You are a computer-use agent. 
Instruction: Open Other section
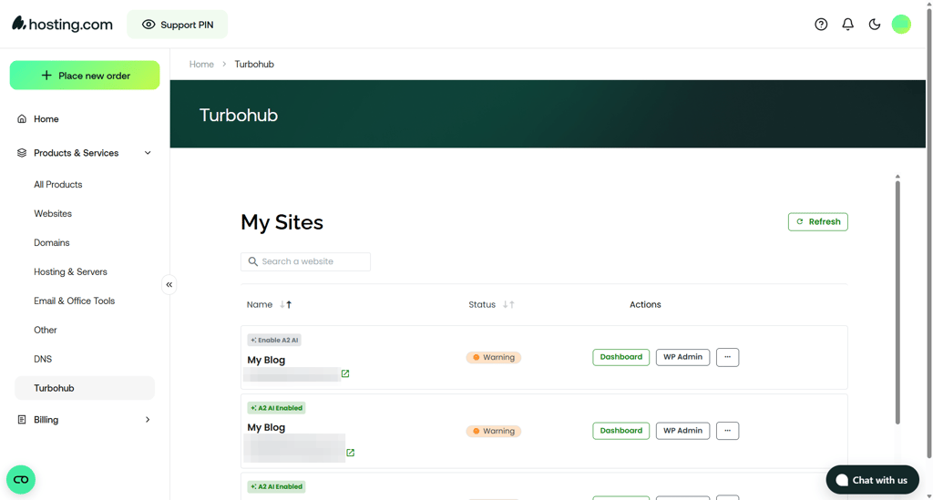pyautogui.click(x=46, y=330)
